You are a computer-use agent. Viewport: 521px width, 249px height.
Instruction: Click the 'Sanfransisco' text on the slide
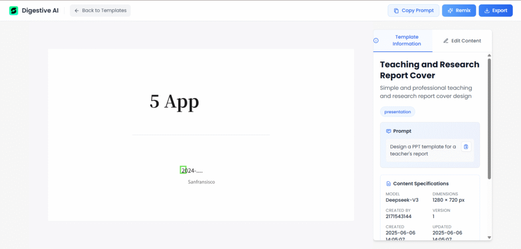click(x=201, y=182)
